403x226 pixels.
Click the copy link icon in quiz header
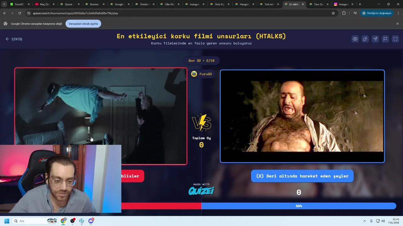(365, 39)
